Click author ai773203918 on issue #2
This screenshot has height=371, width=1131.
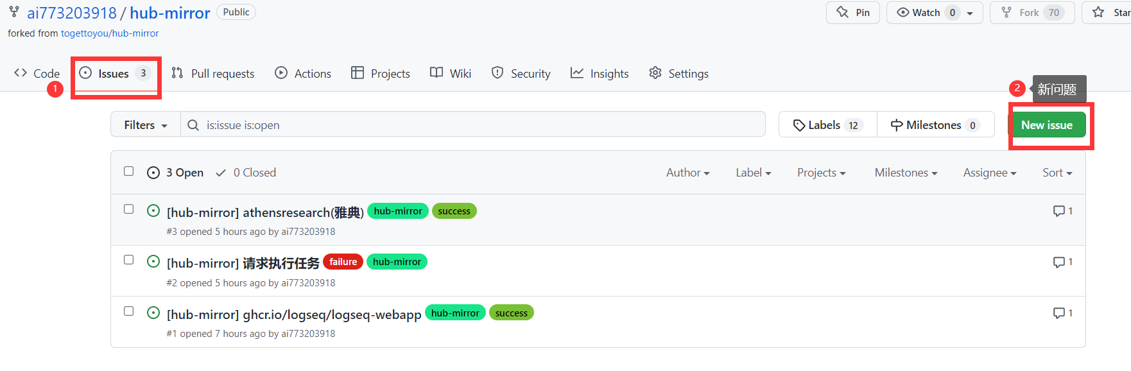pos(308,283)
